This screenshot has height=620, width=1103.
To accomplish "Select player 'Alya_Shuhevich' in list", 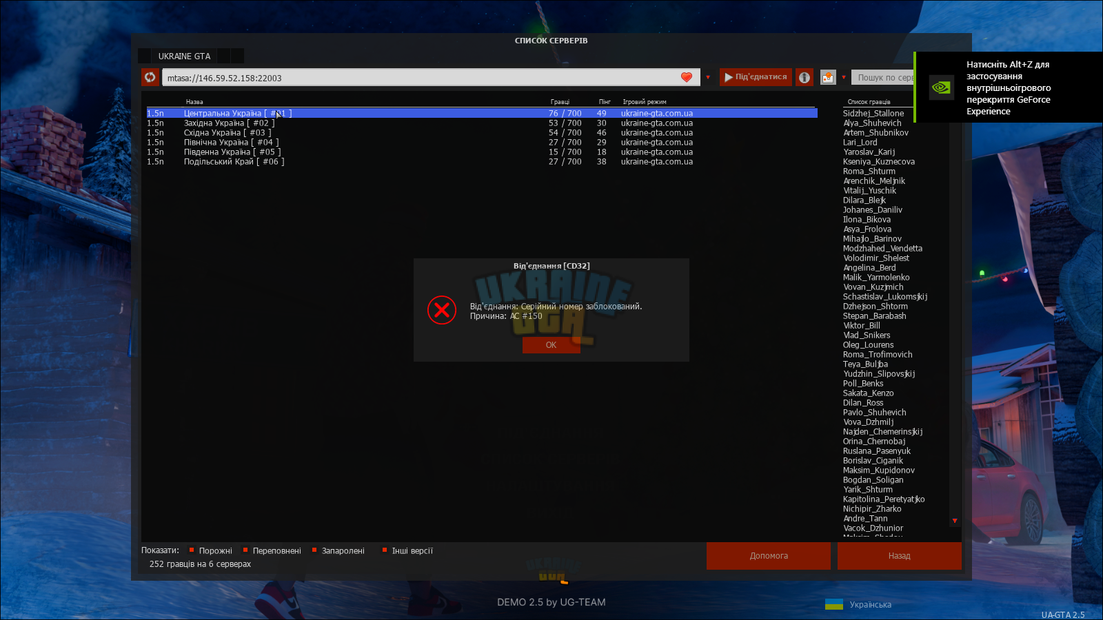I will coord(872,123).
